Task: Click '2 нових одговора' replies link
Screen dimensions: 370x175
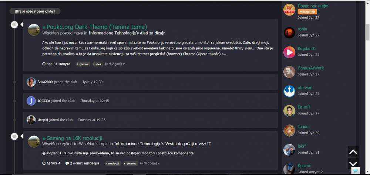Action: [84, 163]
